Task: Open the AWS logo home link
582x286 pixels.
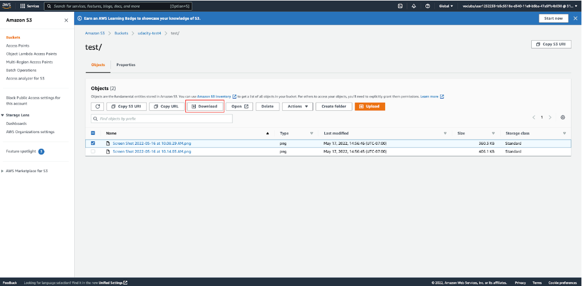Action: (6, 6)
